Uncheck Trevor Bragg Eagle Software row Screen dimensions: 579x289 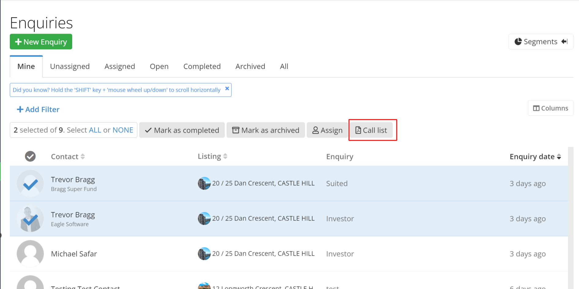point(30,219)
